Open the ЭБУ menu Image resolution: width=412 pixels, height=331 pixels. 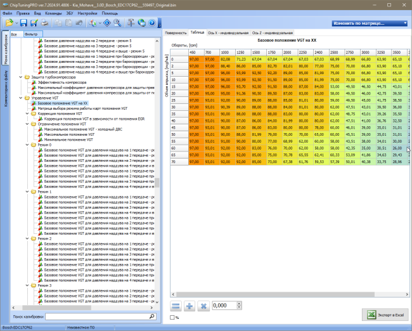[70, 13]
